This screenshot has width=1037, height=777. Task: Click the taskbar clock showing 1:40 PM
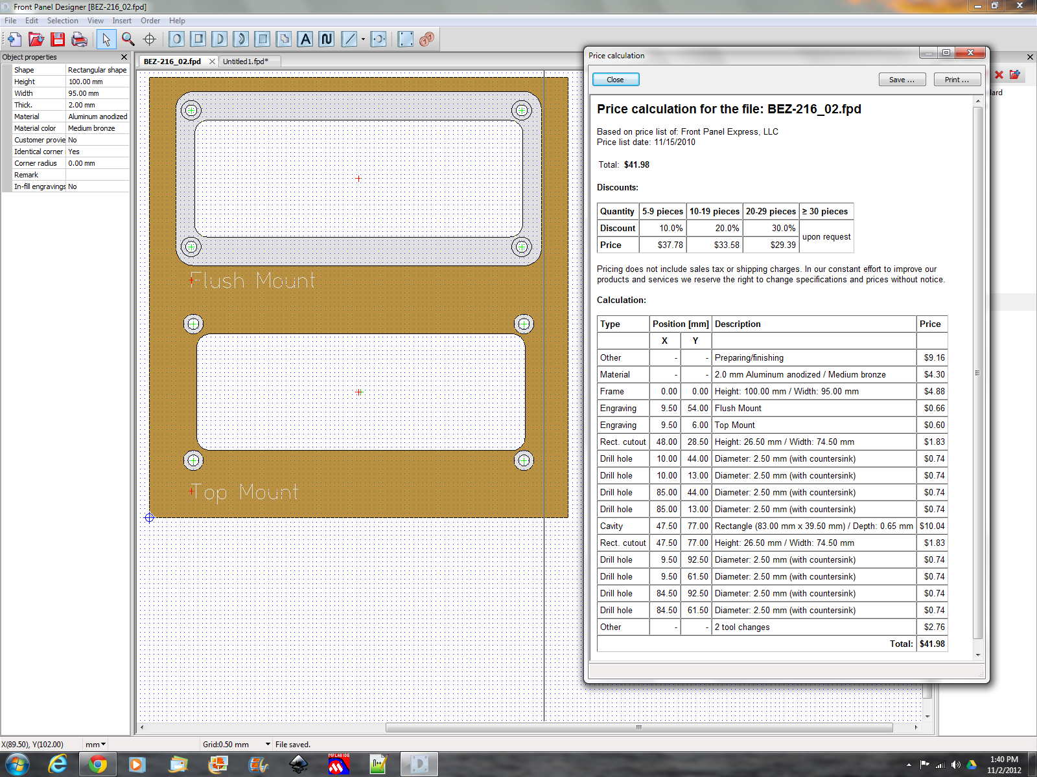[x=1004, y=765]
